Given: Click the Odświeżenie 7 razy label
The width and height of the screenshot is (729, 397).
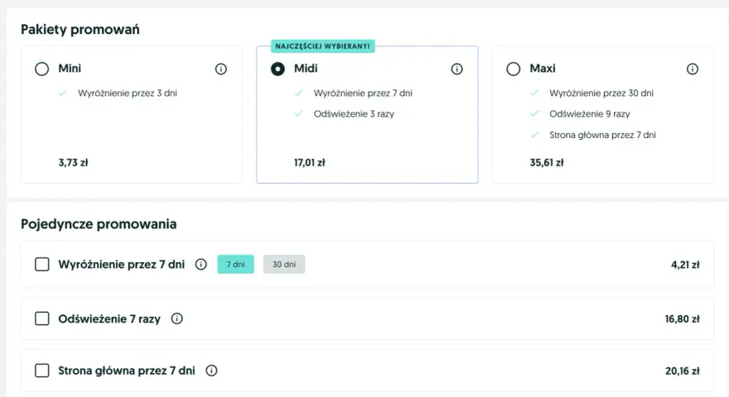Looking at the screenshot, I should (x=109, y=319).
